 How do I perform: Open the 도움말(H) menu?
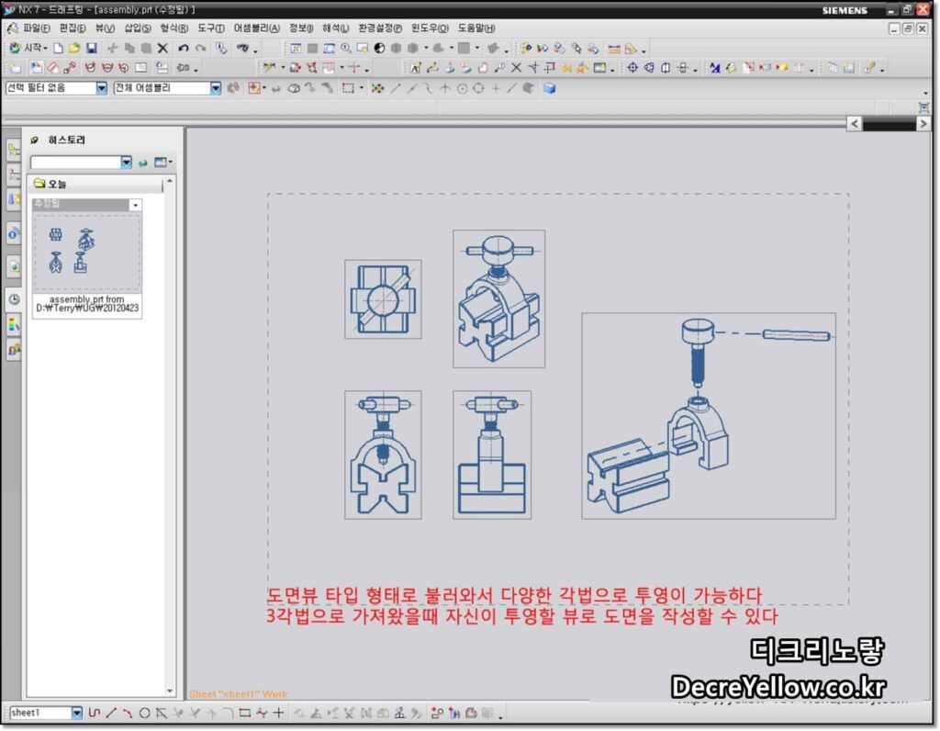476,28
